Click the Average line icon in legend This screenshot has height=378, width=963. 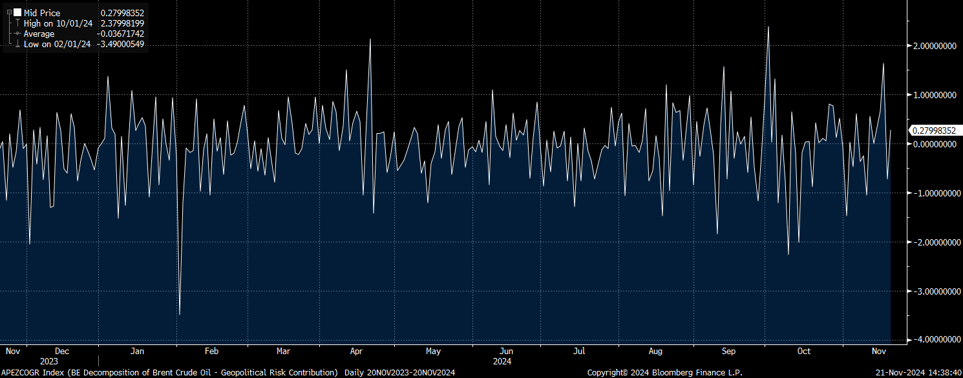tap(17, 34)
